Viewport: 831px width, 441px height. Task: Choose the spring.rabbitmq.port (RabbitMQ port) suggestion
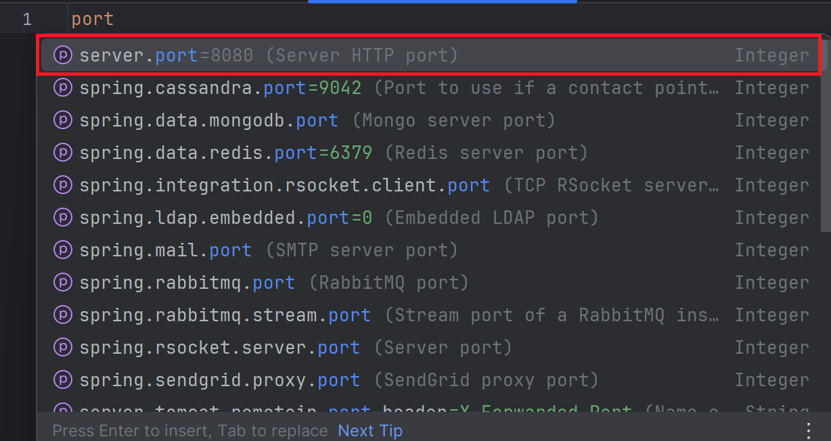(428, 283)
